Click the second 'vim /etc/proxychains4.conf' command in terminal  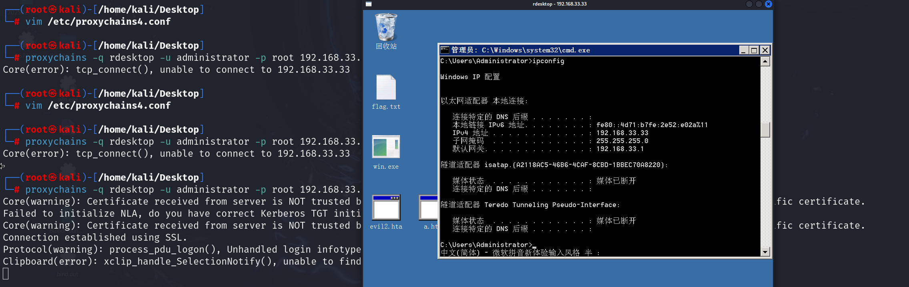(x=98, y=106)
